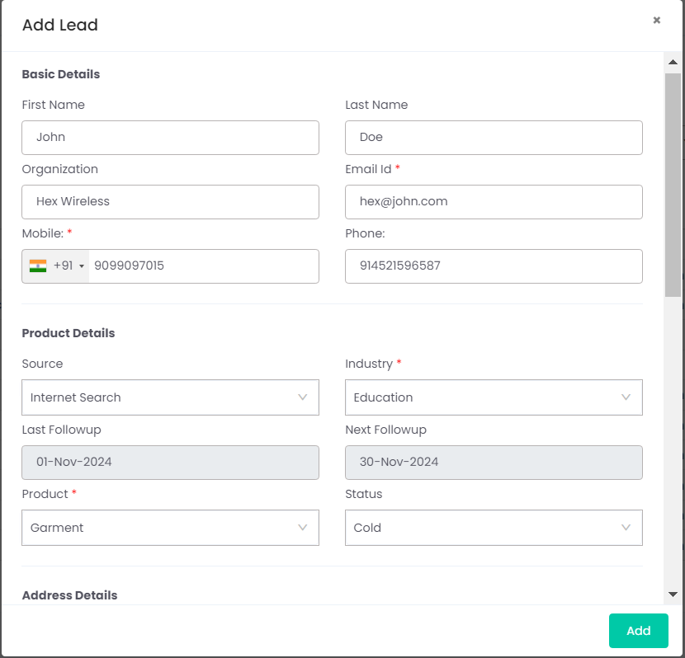This screenshot has width=685, height=658.
Task: Select the Email Id input field
Action: [494, 202]
